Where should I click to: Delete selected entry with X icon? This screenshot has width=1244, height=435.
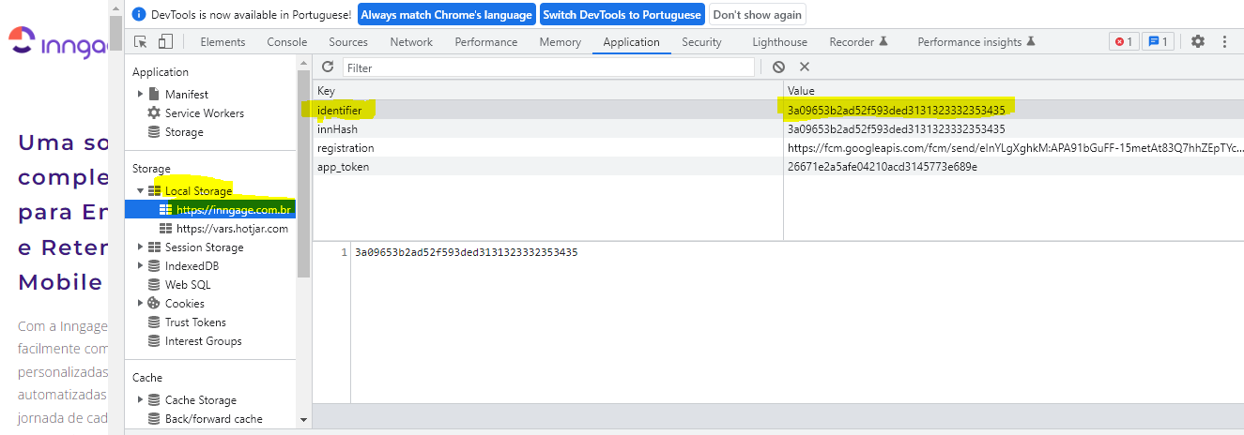[805, 67]
